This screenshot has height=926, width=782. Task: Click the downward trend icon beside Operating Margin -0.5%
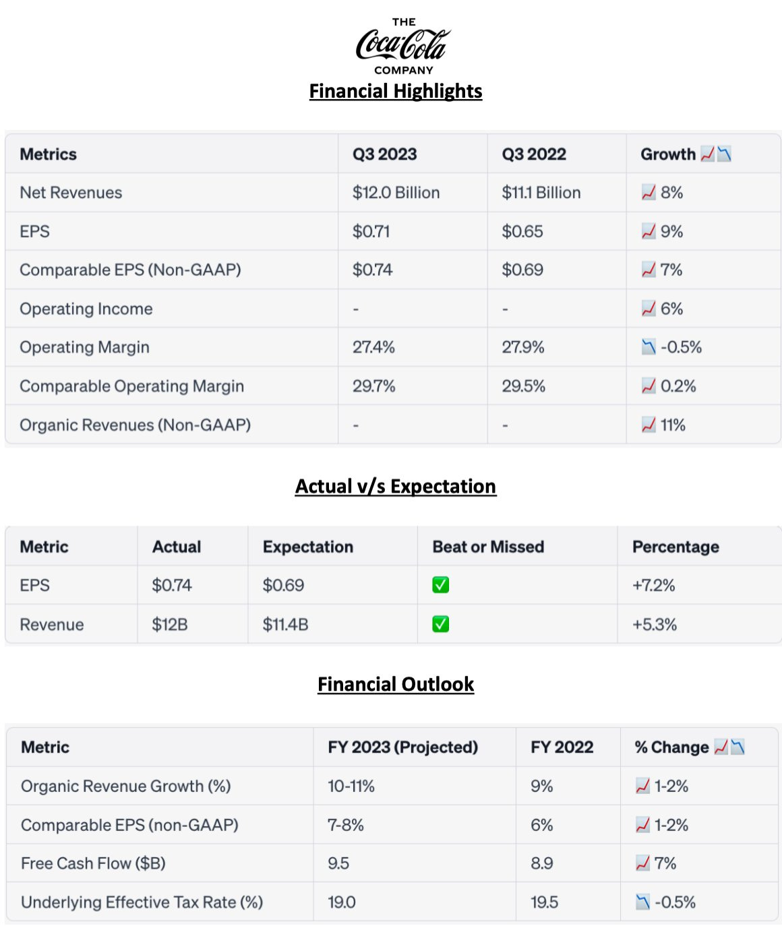(x=649, y=347)
